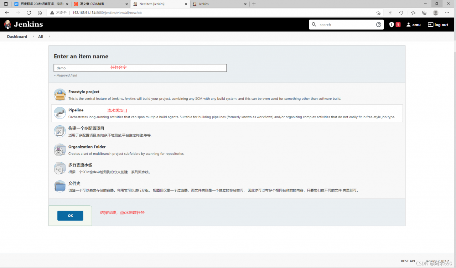
Task: Focus the Jenkins search box
Action: point(346,25)
